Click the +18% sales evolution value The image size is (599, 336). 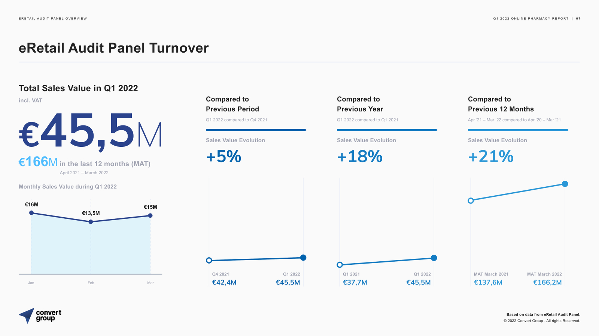click(x=359, y=156)
